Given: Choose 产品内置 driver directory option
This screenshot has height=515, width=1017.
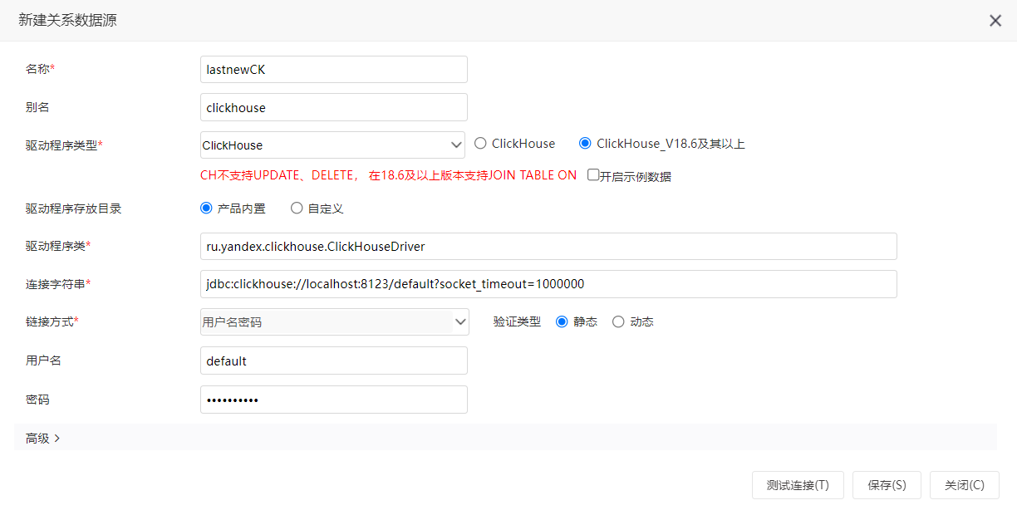Looking at the screenshot, I should pyautogui.click(x=206, y=208).
